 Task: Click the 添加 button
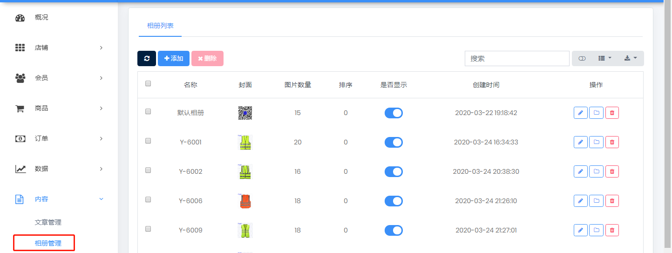click(174, 58)
